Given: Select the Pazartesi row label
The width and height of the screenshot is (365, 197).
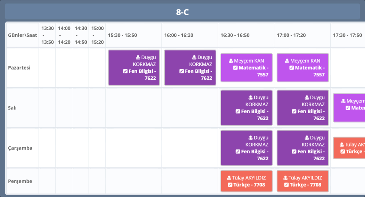Looking at the screenshot, I should point(19,68).
